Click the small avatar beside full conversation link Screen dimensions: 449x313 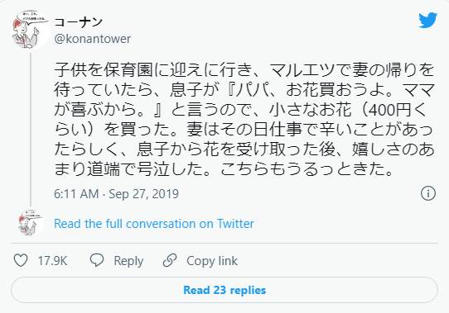point(31,223)
